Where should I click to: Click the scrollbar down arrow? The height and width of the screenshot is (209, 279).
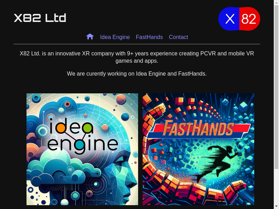tap(276, 207)
